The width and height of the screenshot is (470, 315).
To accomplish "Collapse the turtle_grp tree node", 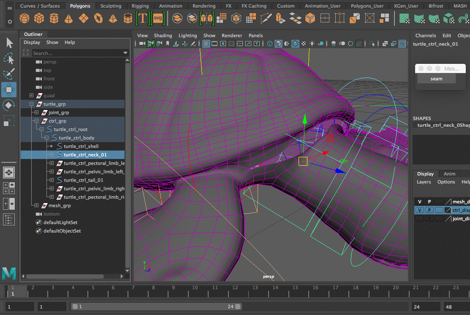I will [31, 104].
